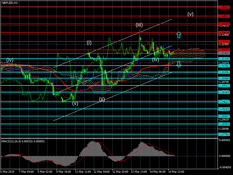Screen dimensions: 233x175
Task: Click the 1.33614 red price label
Action: pyautogui.click(x=224, y=32)
